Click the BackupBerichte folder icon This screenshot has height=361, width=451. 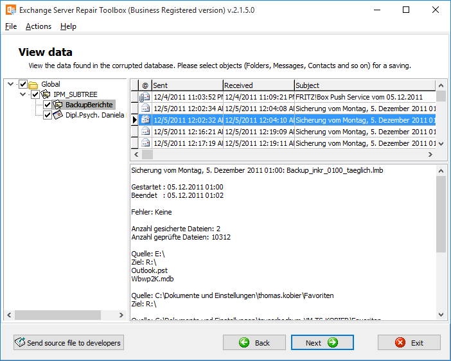click(58, 105)
